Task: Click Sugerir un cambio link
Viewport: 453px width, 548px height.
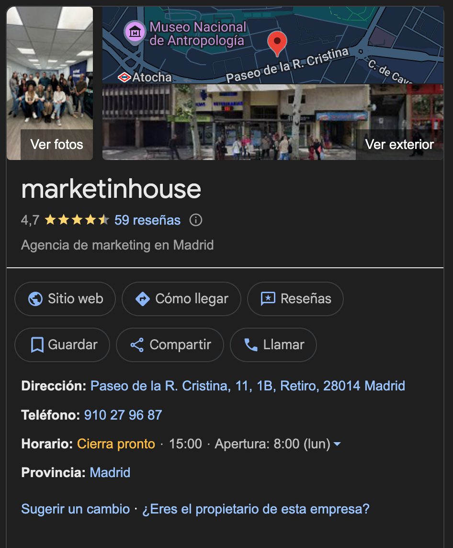Action: point(76,509)
